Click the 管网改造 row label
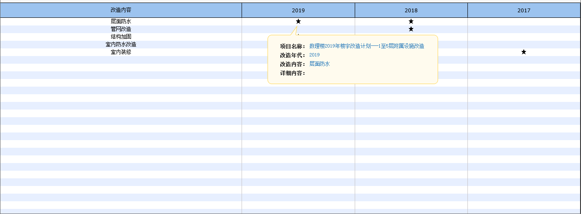Screen dimensions: 581x214 coord(121,29)
